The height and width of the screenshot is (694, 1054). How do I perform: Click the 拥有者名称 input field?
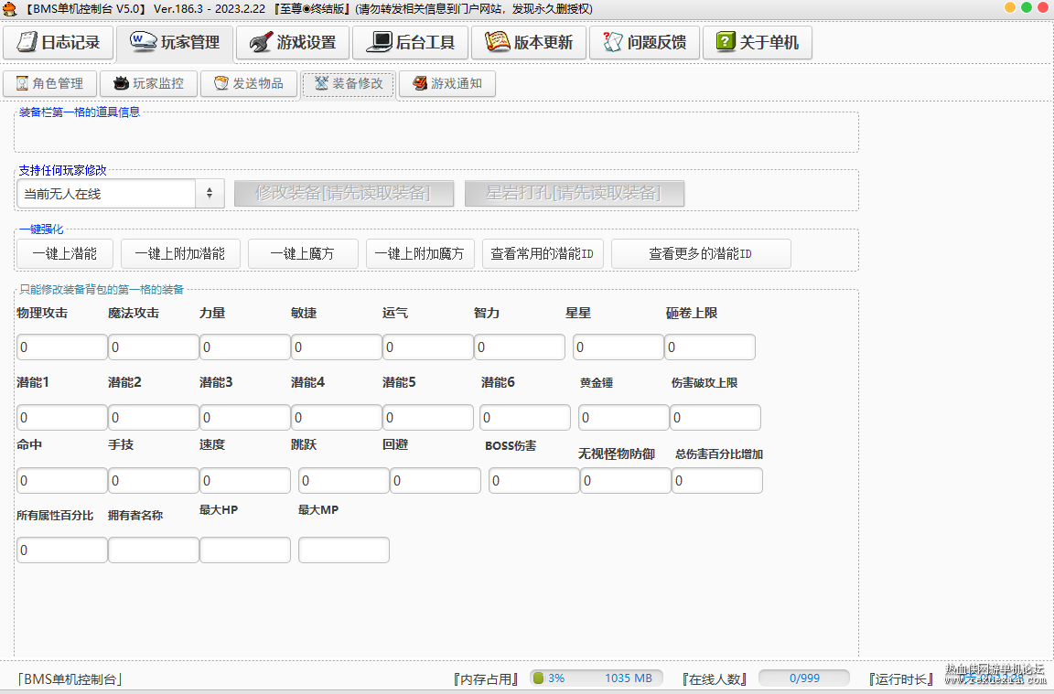click(x=154, y=550)
